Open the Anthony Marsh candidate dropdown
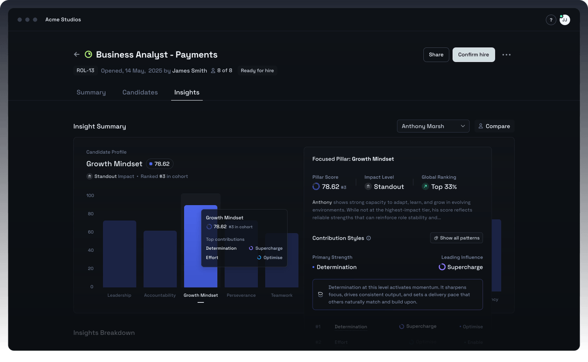The height and width of the screenshot is (362, 588). click(x=433, y=126)
